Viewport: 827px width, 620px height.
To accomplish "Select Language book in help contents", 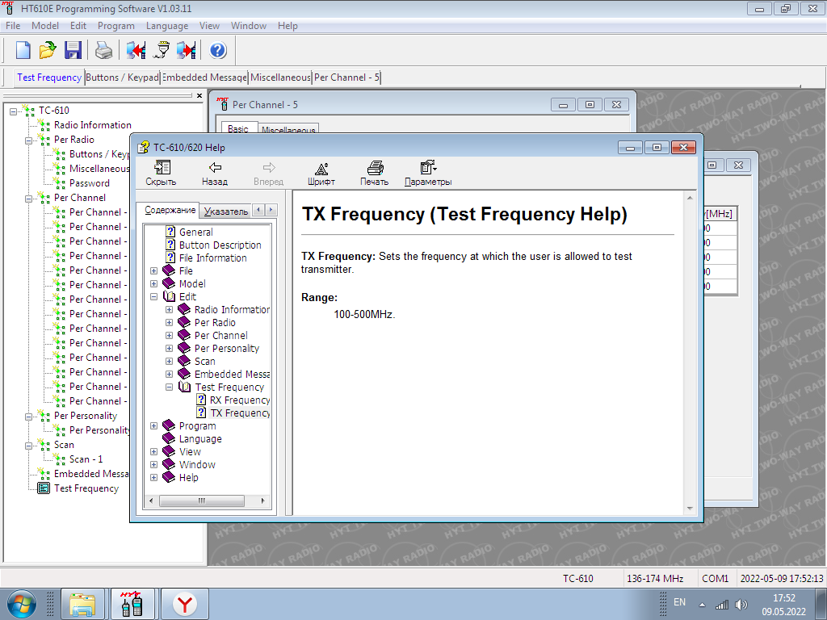I will click(200, 438).
